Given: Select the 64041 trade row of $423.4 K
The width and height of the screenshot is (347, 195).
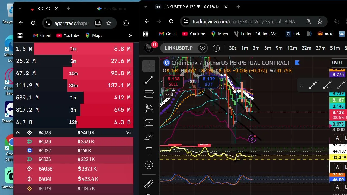Looking at the screenshot, I should 73,179.
